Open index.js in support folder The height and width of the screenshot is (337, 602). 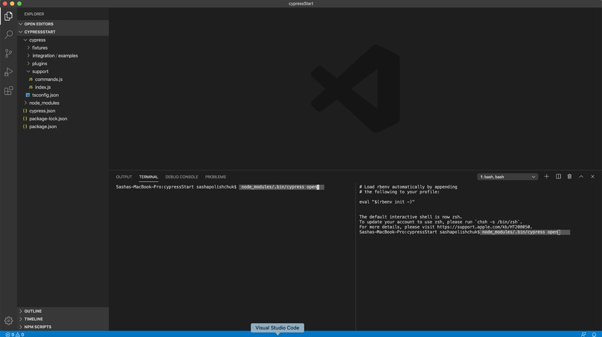click(x=42, y=87)
